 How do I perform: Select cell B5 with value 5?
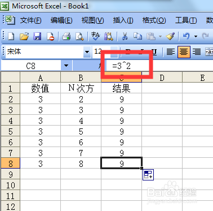pos(81,131)
